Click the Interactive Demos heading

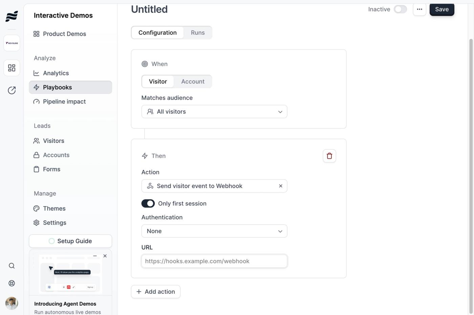[x=63, y=15]
